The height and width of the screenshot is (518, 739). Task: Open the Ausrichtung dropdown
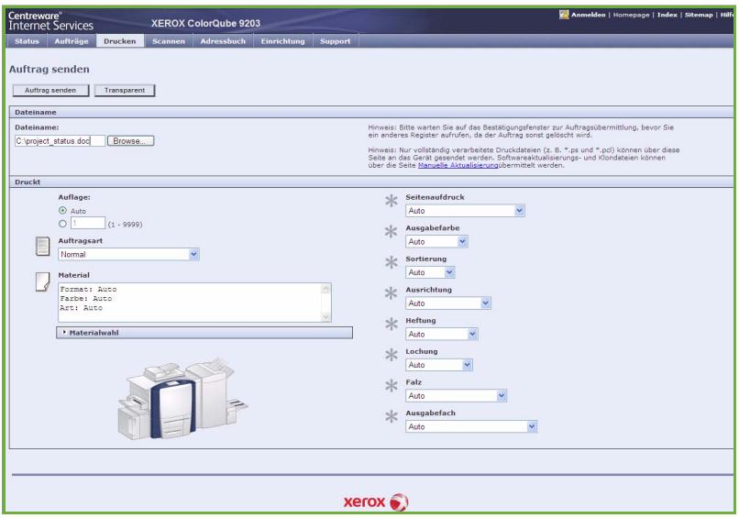click(448, 303)
